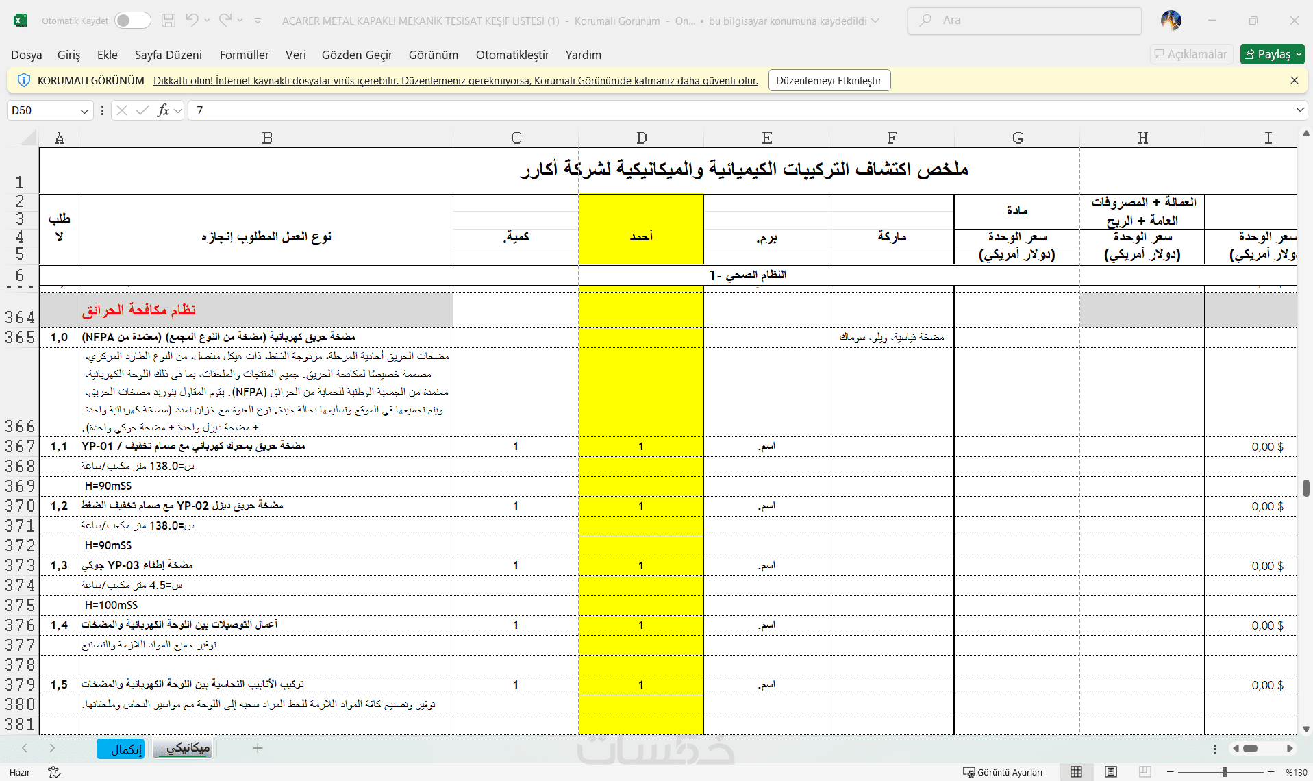Click the formula bar input showing 7
Screen dimensions: 1313x781
click(x=740, y=110)
